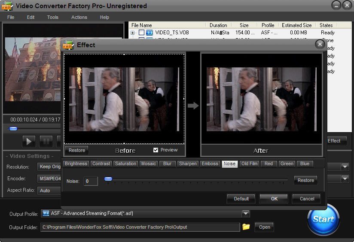Click the Profile column header
The width and height of the screenshot is (354, 242).
click(268, 25)
